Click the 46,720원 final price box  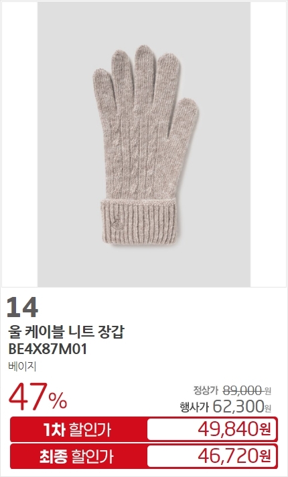(x=212, y=456)
